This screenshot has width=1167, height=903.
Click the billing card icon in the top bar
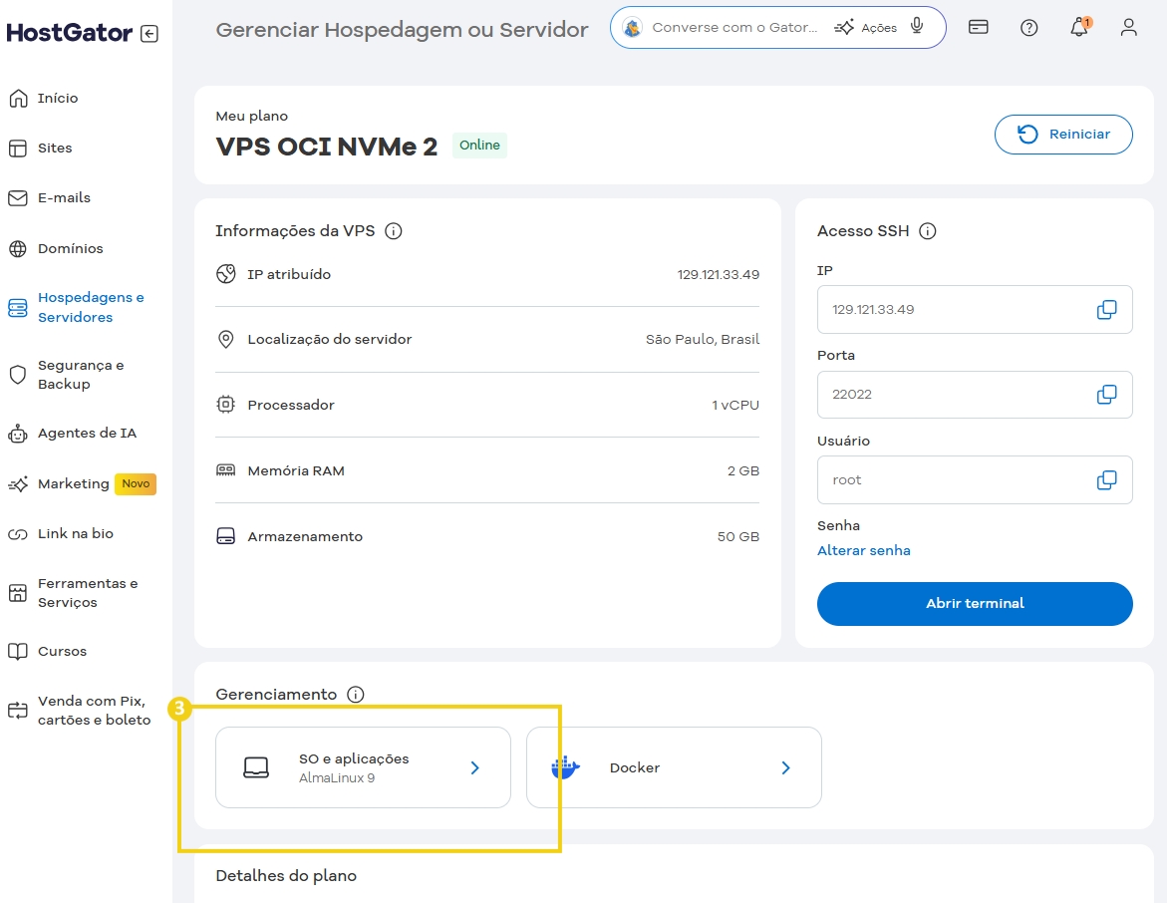coord(978,27)
